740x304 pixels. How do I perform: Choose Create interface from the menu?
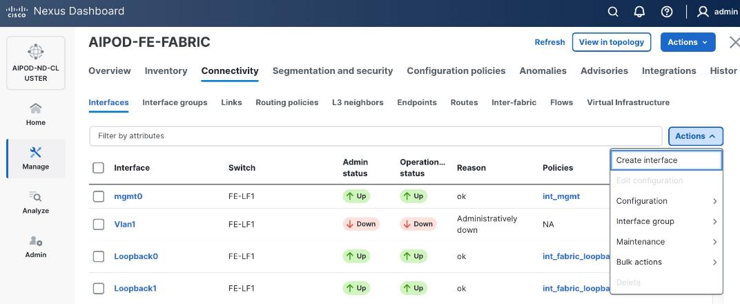(647, 160)
